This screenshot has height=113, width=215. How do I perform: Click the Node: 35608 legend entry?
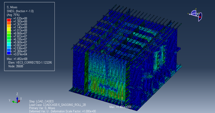coord(16,66)
